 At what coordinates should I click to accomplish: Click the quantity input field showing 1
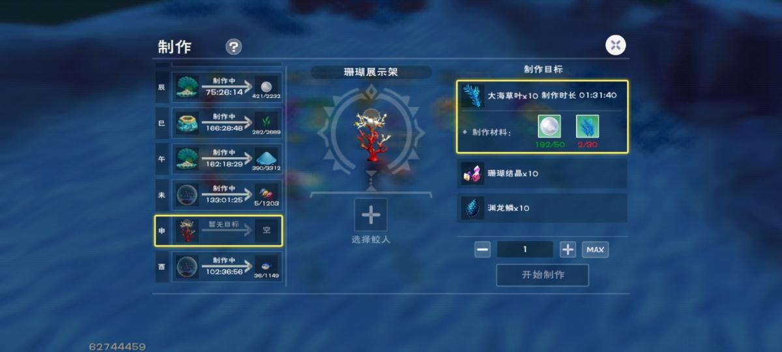tap(525, 250)
